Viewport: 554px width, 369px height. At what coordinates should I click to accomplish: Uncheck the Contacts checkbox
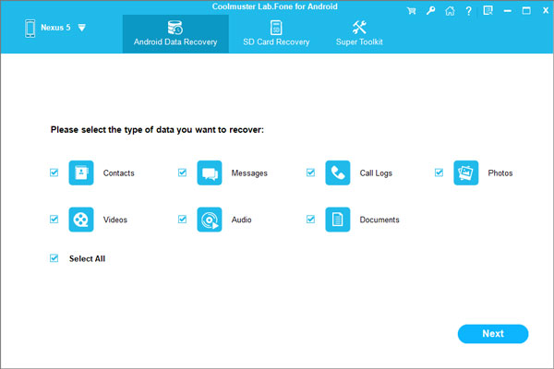pyautogui.click(x=54, y=173)
